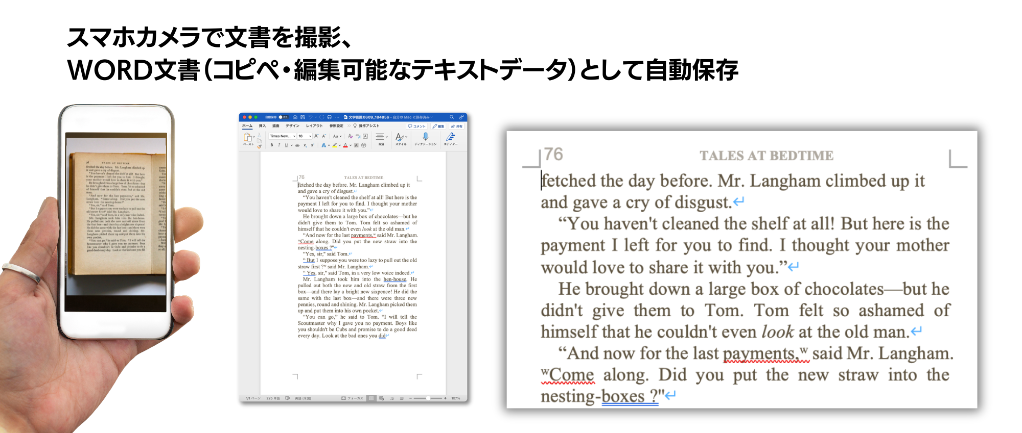Screen dimensions: 1022x433
Task: Toggle Superscript formatting
Action: pos(312,145)
